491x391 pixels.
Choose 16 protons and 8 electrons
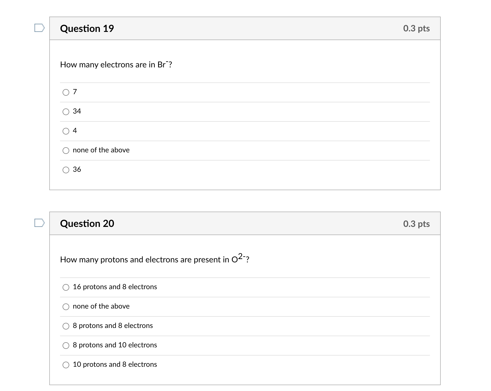[x=66, y=287]
